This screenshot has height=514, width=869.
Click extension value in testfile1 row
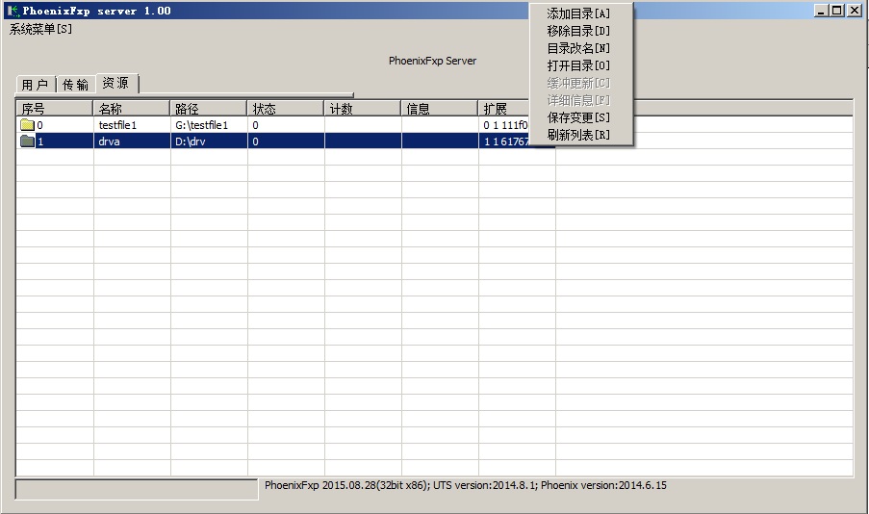click(x=505, y=125)
